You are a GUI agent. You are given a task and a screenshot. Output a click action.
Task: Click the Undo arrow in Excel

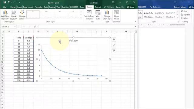pos(9,2)
